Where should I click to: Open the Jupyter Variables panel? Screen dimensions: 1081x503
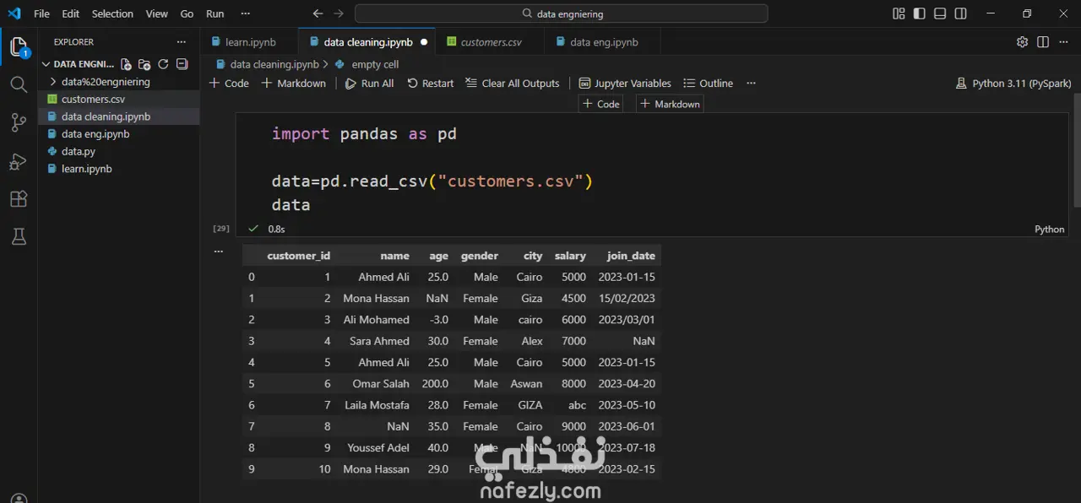click(625, 83)
